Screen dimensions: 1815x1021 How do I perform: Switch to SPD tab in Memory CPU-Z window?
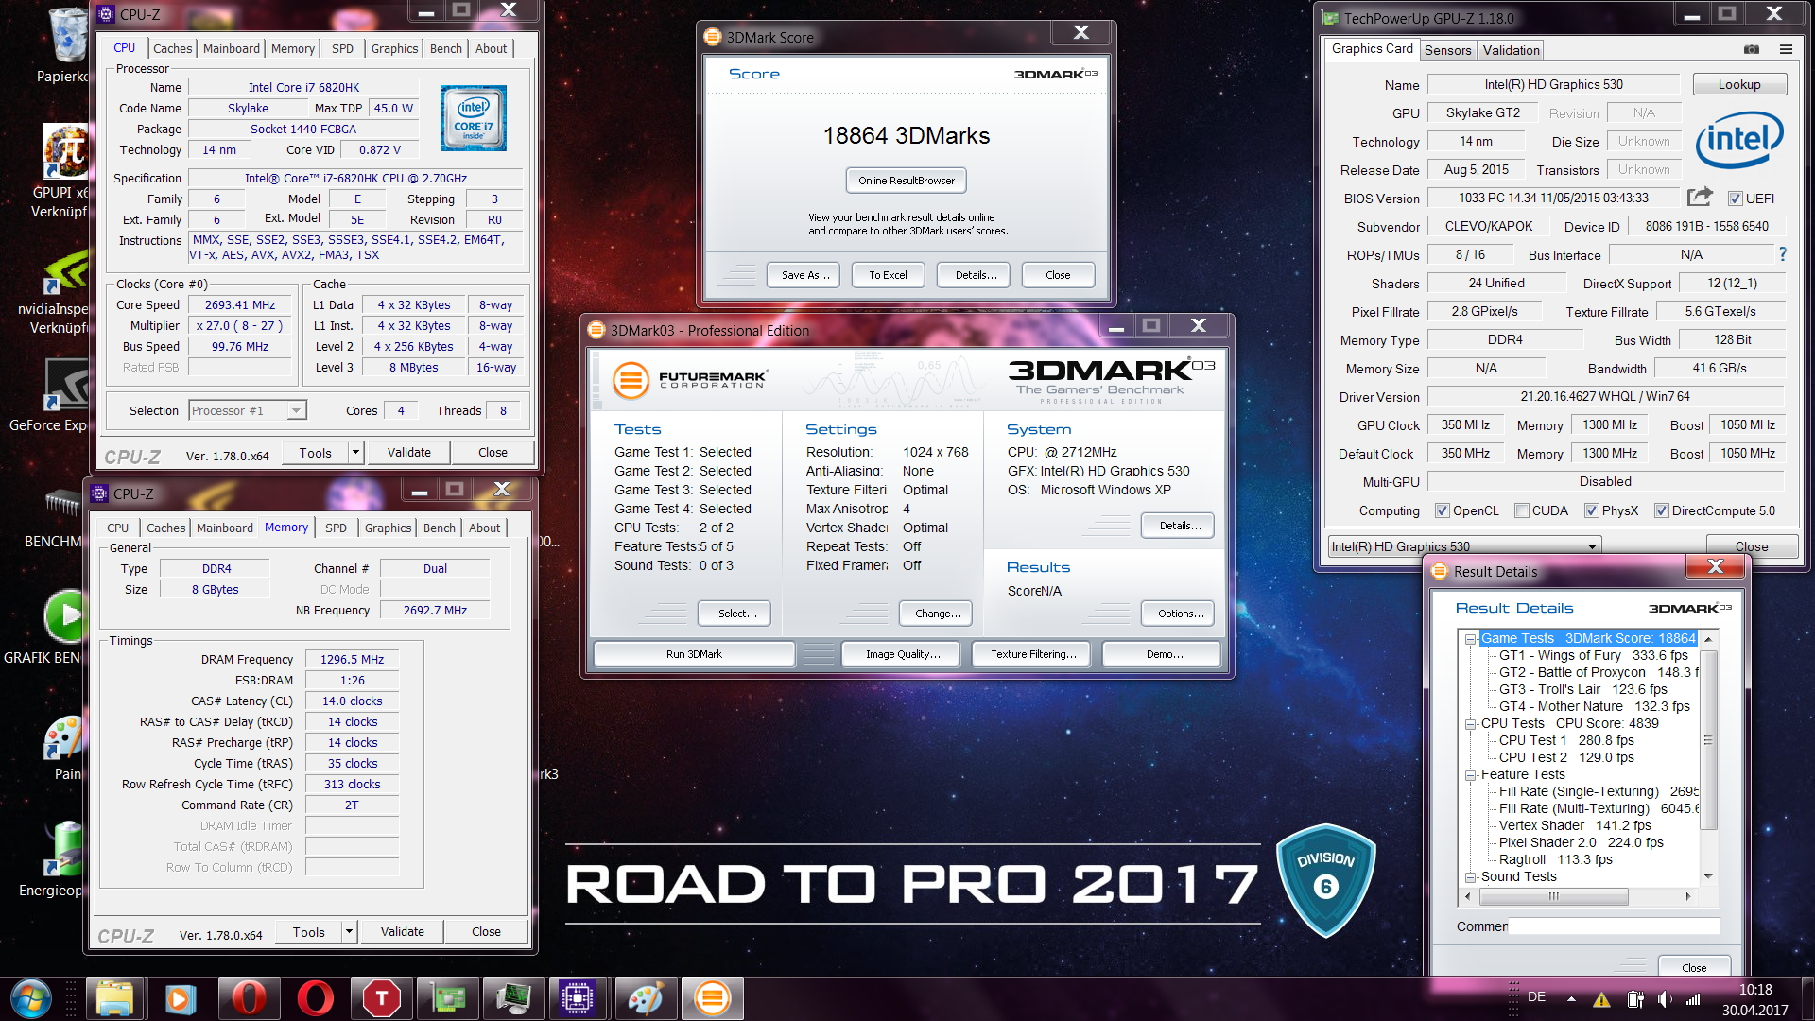pos(336,528)
